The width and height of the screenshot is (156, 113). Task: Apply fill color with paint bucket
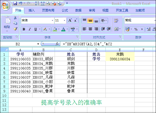coord(55,29)
